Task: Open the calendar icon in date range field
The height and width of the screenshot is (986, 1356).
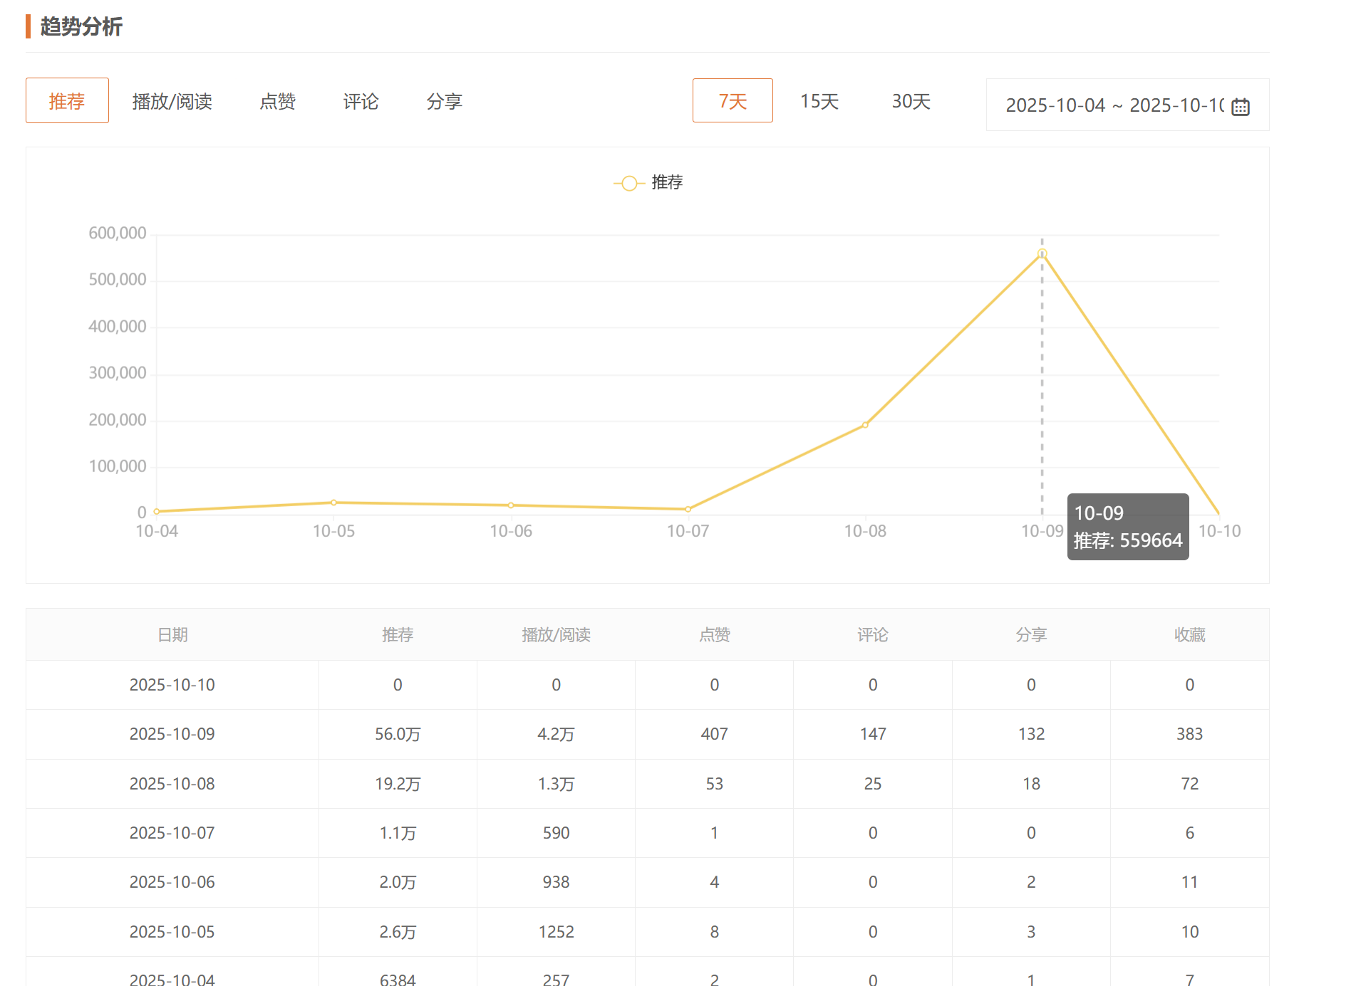Action: (1241, 107)
